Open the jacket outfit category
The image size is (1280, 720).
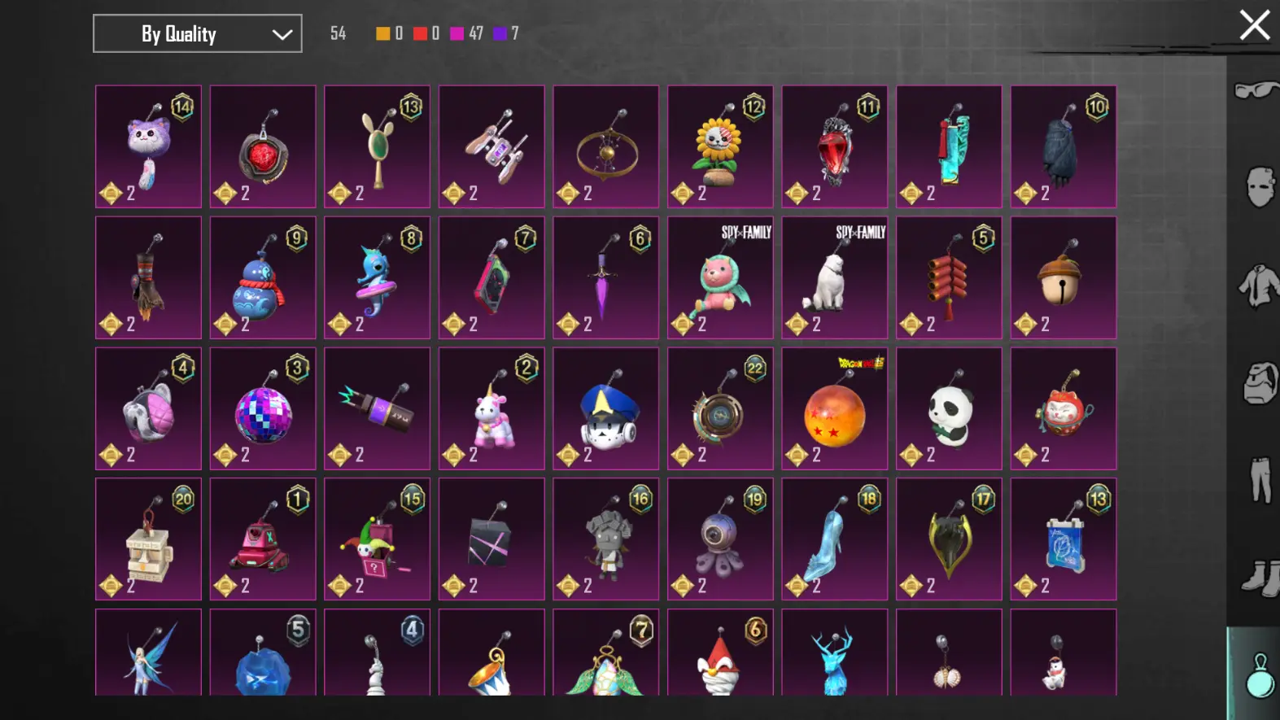click(x=1260, y=286)
